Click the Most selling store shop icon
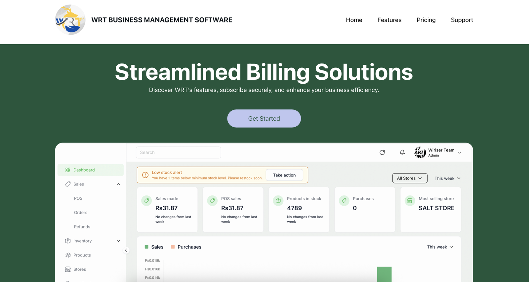 410,201
